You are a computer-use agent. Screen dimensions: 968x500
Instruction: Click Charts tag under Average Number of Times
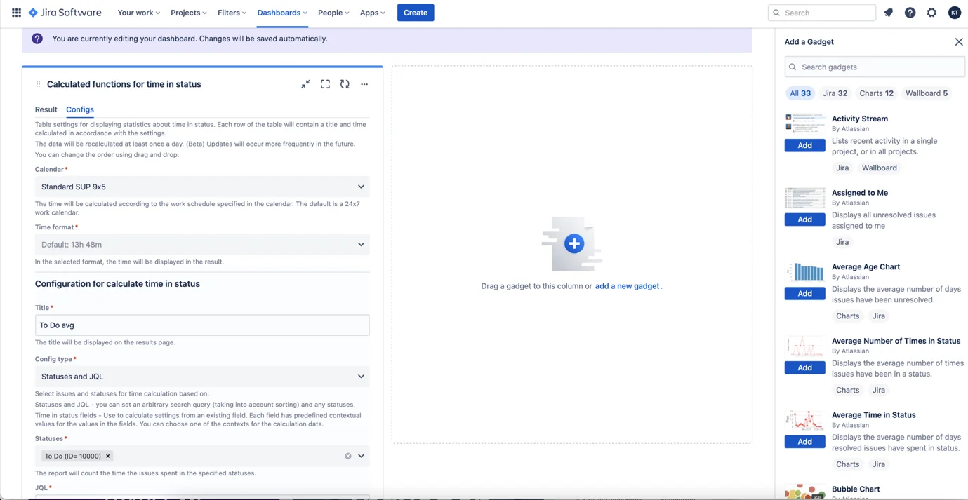click(x=847, y=391)
